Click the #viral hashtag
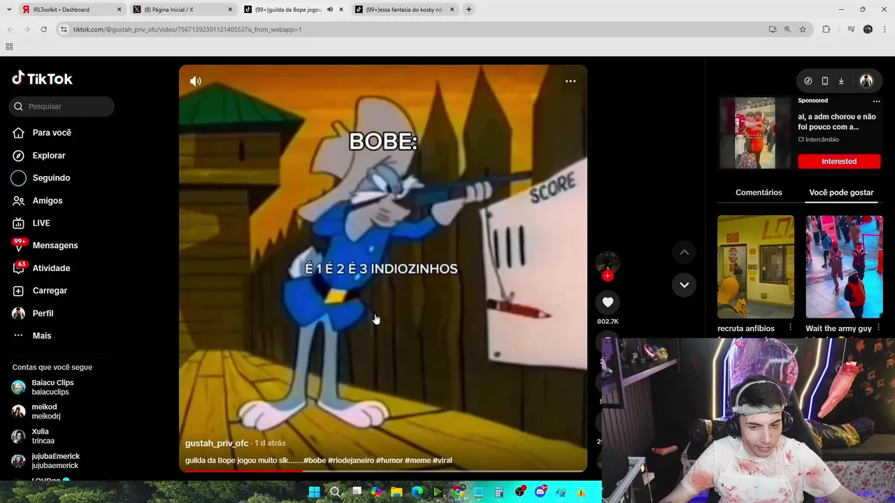 [x=443, y=460]
